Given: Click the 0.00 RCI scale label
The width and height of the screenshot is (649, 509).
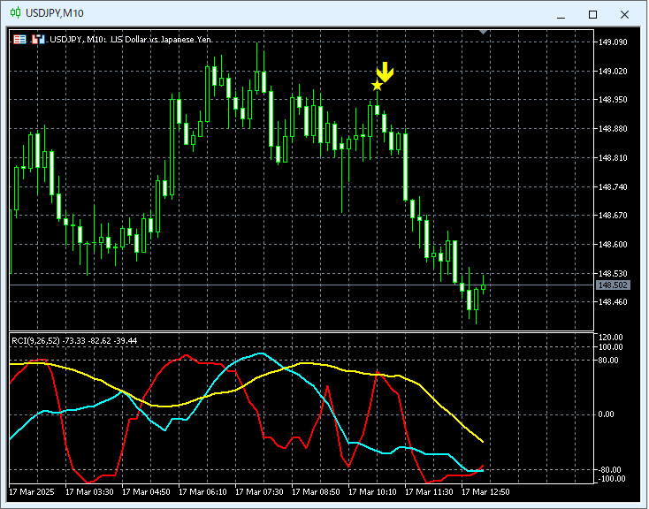Looking at the screenshot, I should [x=607, y=414].
